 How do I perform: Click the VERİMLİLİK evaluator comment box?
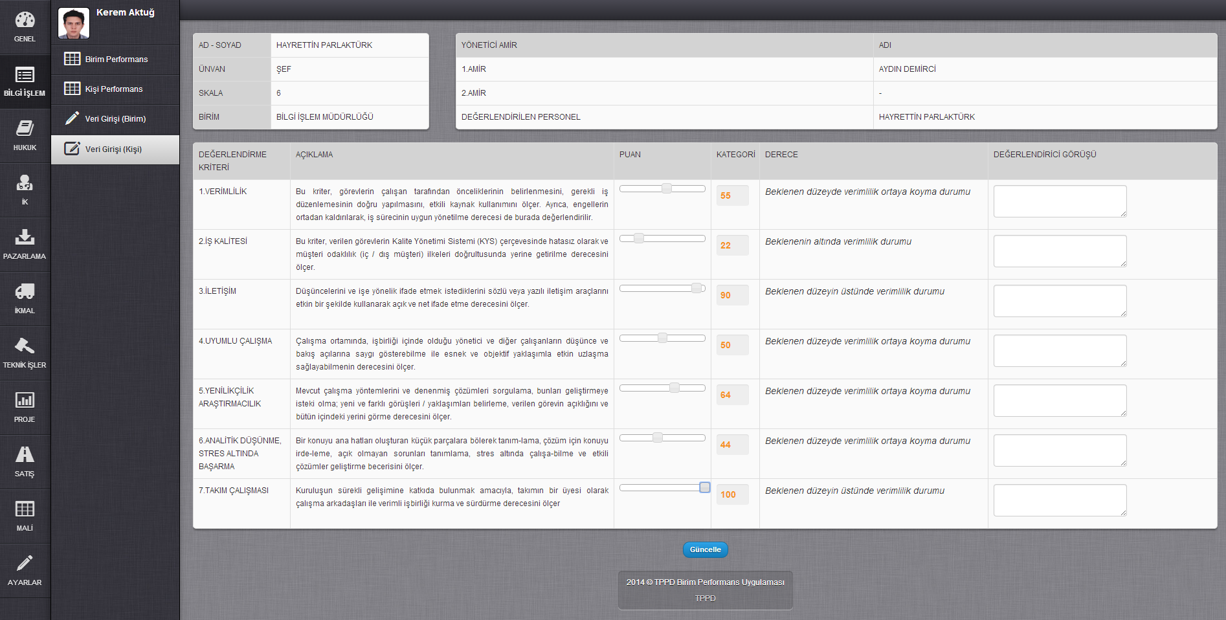1060,201
